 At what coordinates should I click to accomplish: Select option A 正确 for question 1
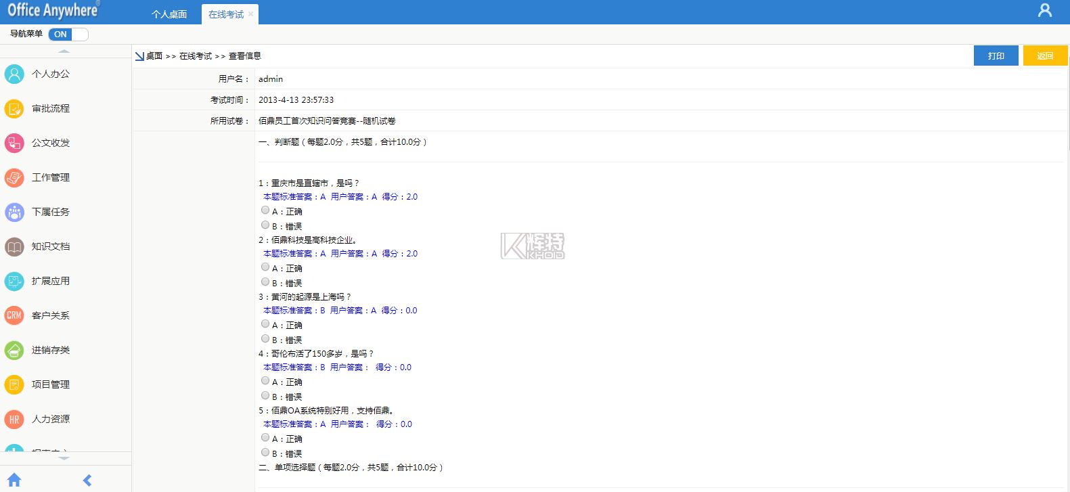tap(265, 210)
